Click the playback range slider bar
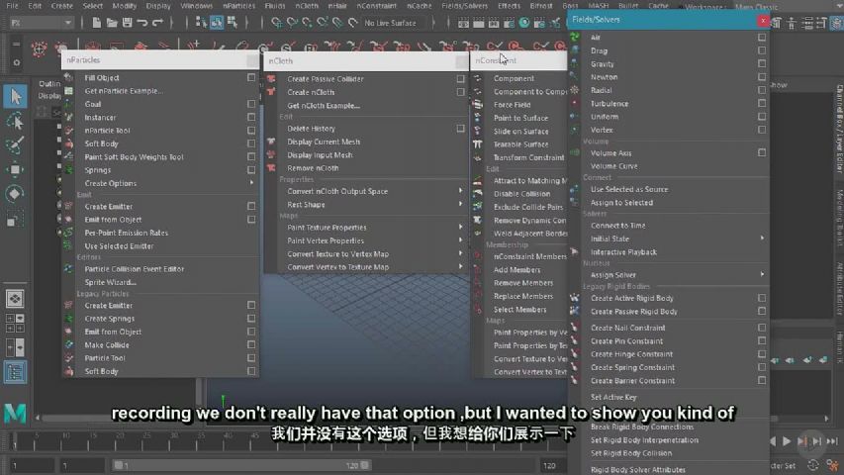 242,465
